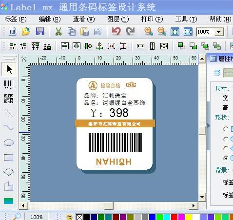Select the barcode on the label
The height and width of the screenshot is (220, 233).
point(115,142)
